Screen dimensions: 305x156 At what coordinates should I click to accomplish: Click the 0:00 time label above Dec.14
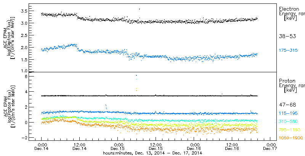[42, 145]
